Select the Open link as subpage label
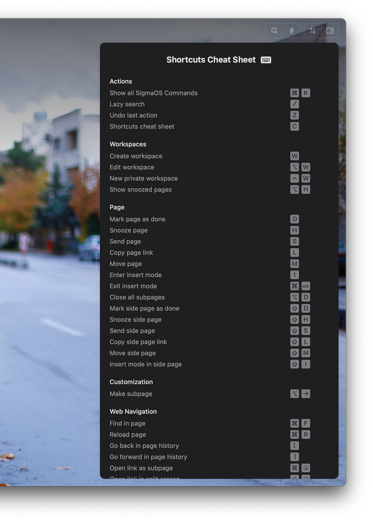The width and height of the screenshot is (373, 522). [x=141, y=468]
